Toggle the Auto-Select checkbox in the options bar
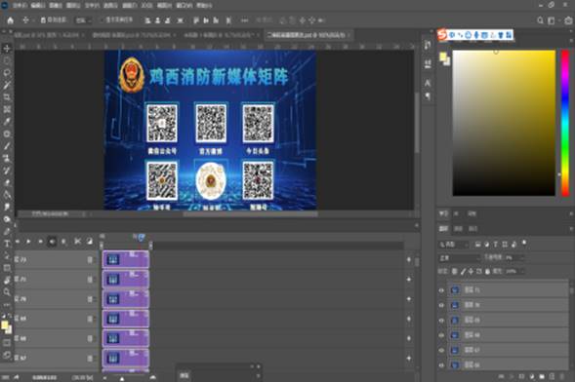Viewport: 575px width, 382px height. (x=43, y=20)
